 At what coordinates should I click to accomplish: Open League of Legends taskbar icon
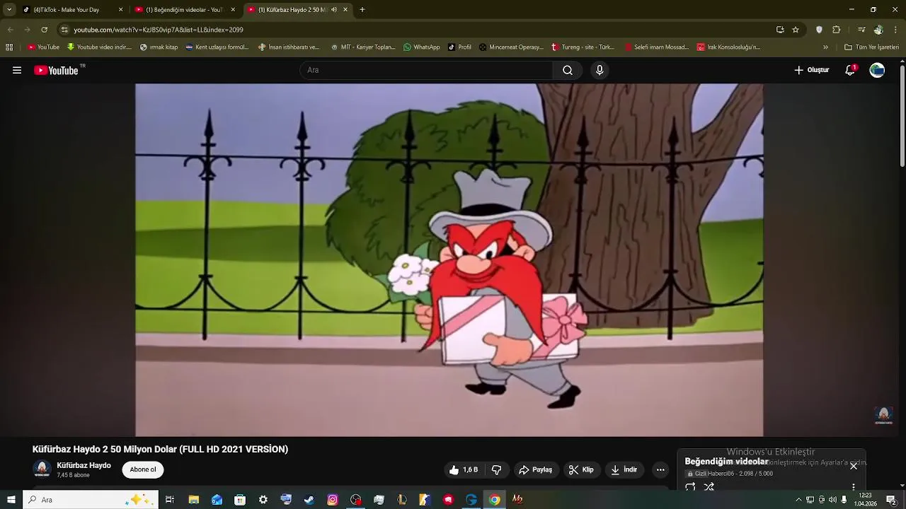402,500
